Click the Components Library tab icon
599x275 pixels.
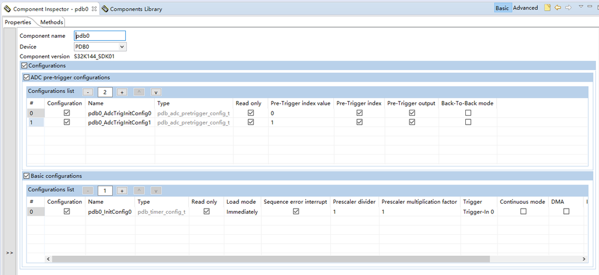point(105,9)
